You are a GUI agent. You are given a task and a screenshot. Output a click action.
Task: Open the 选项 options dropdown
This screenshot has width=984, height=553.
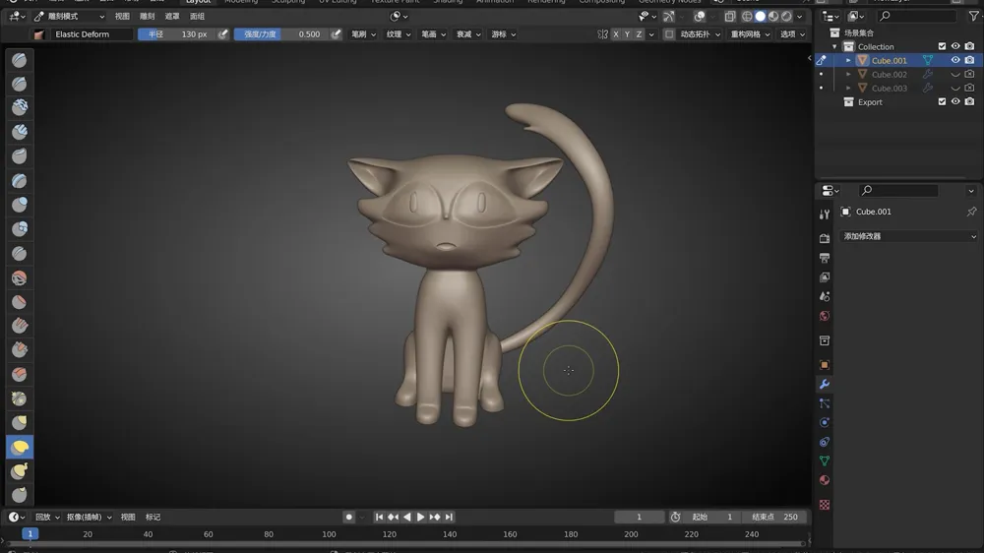792,34
